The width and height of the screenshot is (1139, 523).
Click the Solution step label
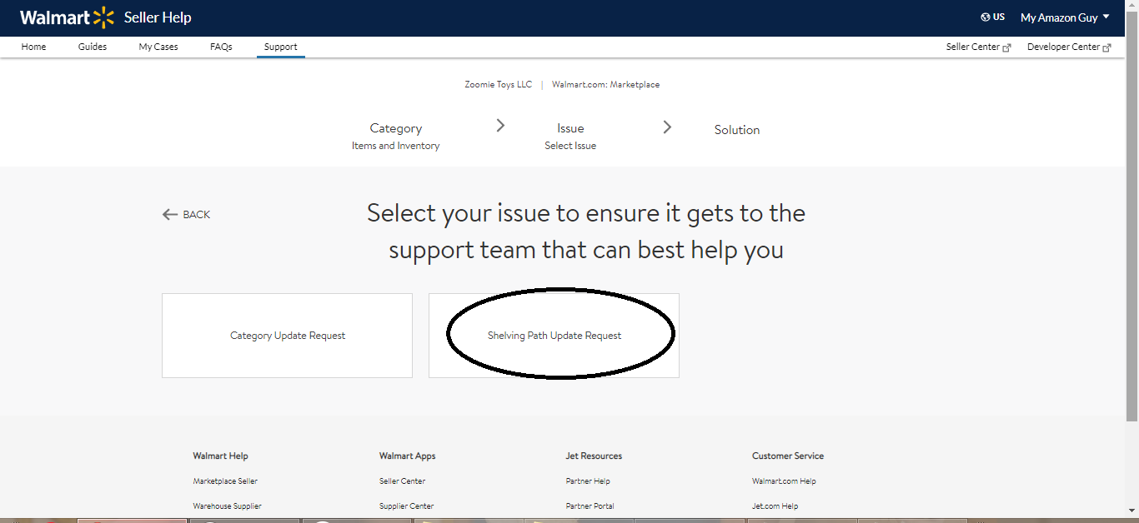point(737,130)
